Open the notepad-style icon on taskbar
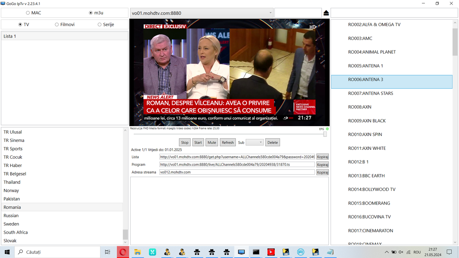 click(330, 252)
